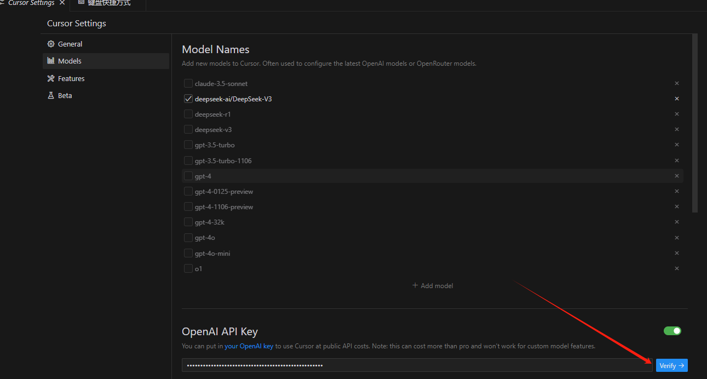Focus the OpenAI API key field
The height and width of the screenshot is (379, 707).
tap(417, 365)
